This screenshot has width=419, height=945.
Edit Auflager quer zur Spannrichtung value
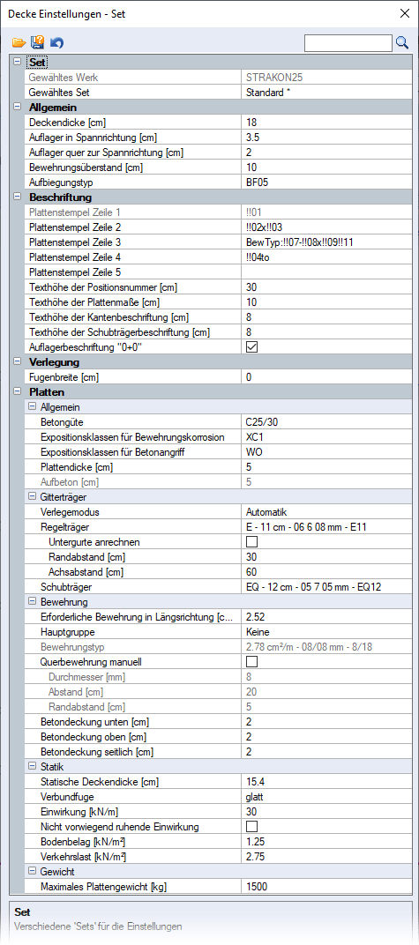[x=325, y=153]
